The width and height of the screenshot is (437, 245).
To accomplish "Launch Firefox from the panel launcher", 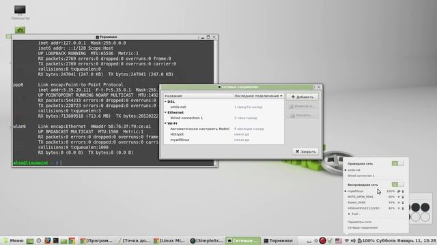I will 48,240.
